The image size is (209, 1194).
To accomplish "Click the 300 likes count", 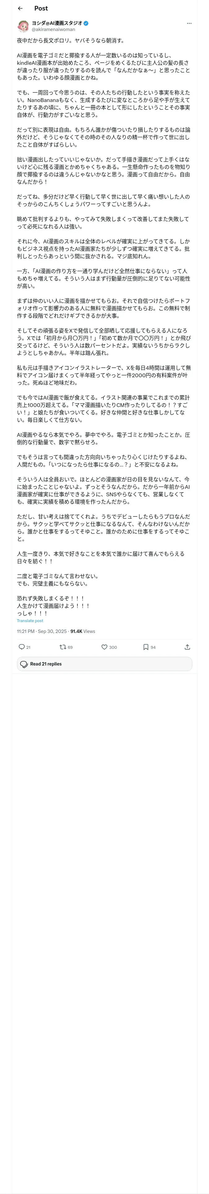I will [113, 647].
